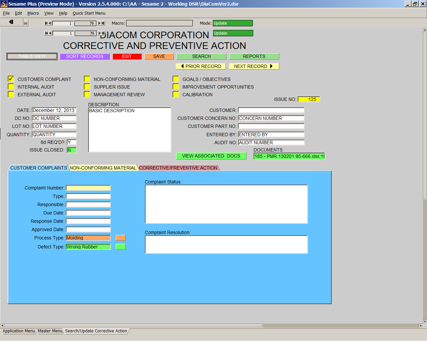Click the Table View button
This screenshot has width=427, height=341.
click(32, 57)
